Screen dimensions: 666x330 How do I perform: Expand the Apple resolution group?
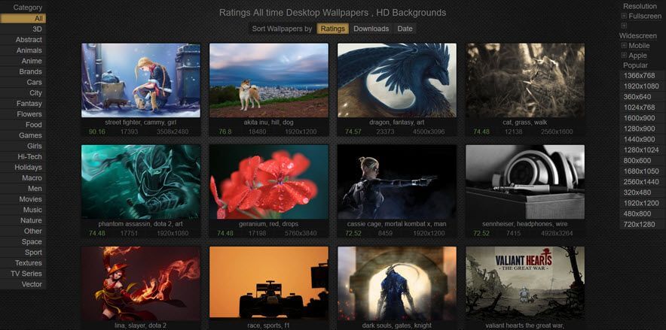pos(624,56)
